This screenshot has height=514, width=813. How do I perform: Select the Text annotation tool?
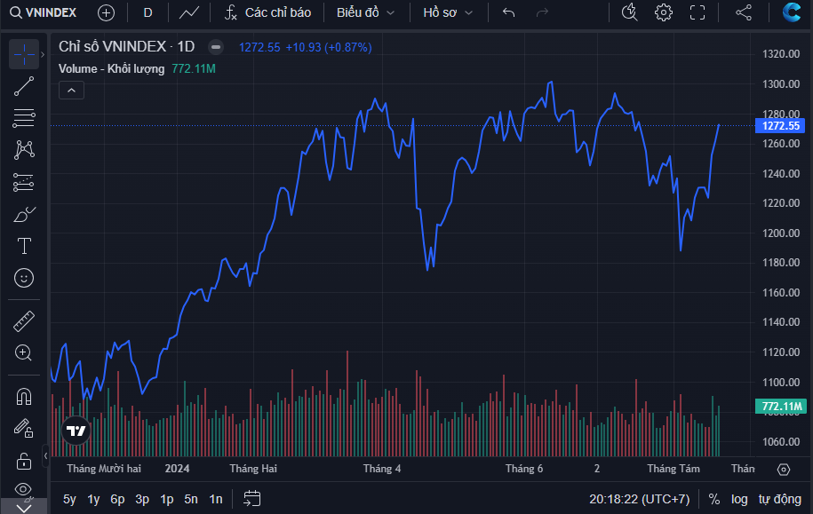(x=24, y=246)
